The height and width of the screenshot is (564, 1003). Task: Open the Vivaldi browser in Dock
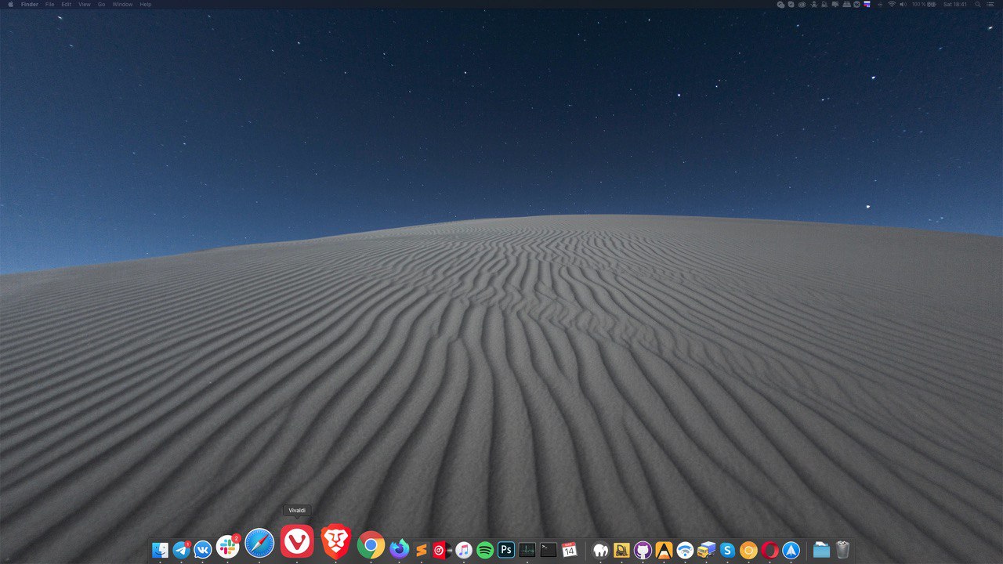pyautogui.click(x=297, y=541)
